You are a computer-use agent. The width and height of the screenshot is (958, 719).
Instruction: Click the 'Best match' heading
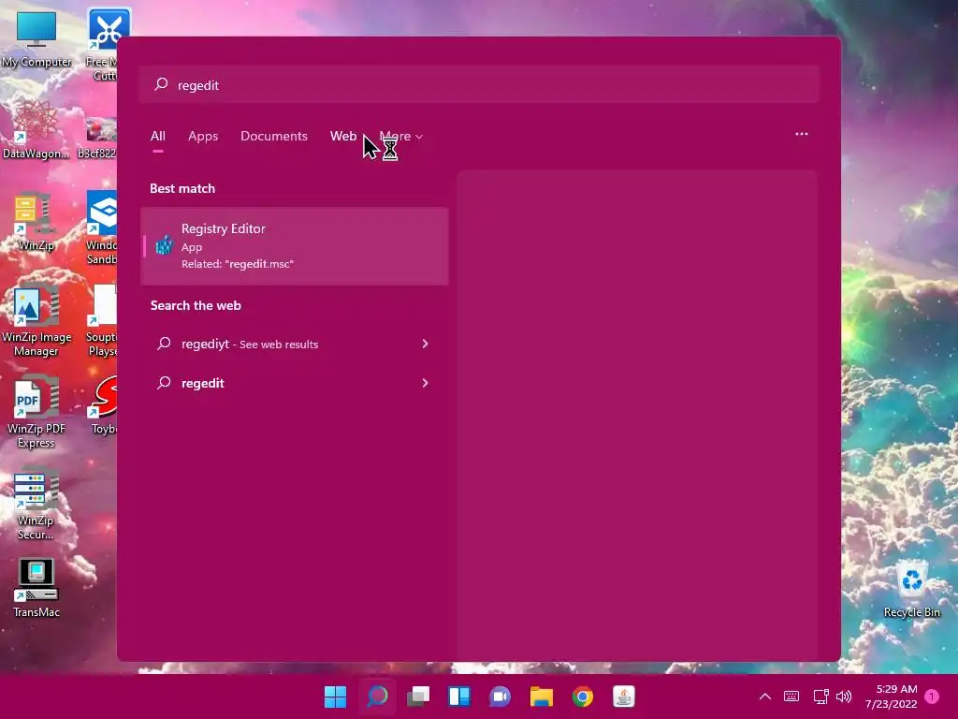(182, 188)
